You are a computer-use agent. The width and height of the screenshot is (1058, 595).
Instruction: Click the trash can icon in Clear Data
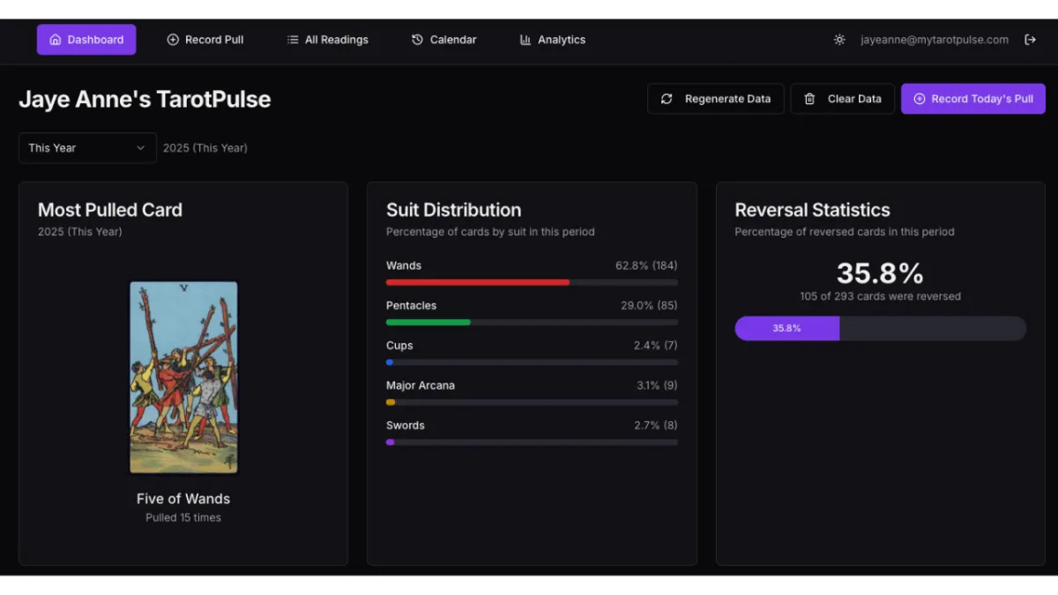tap(809, 99)
